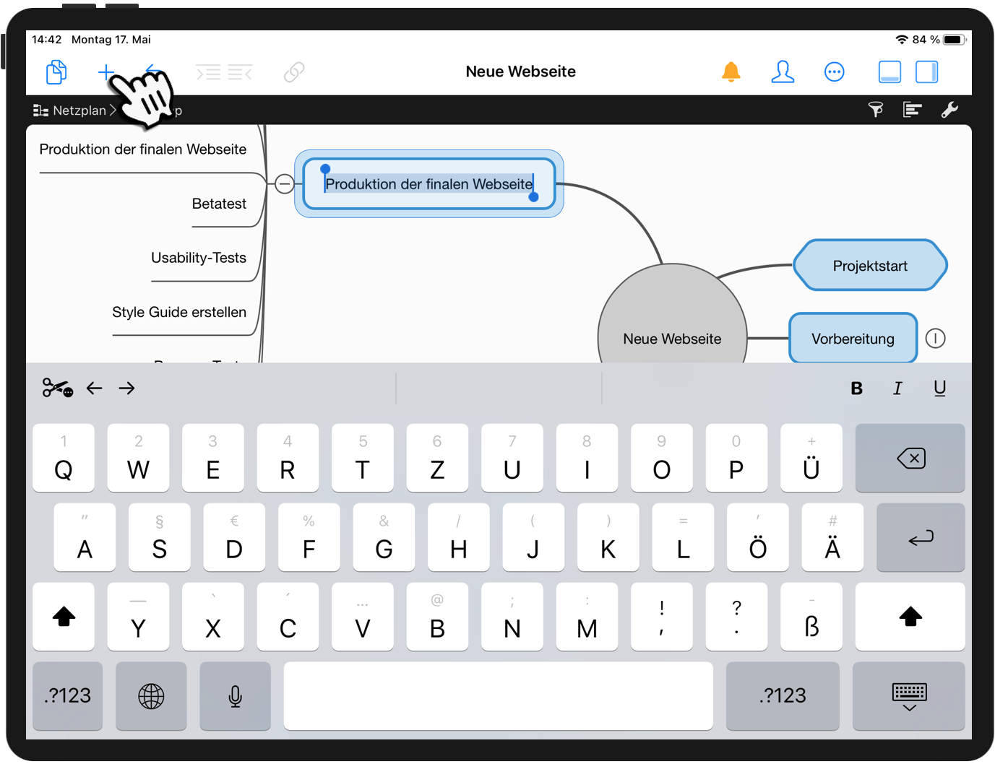Select Netzplan in the breadcrumb bar

[79, 110]
